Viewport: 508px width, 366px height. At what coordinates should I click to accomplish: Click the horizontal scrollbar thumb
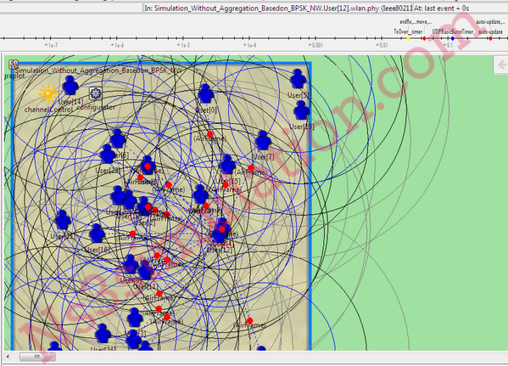pos(37,357)
